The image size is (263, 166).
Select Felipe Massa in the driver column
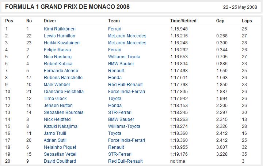tap(57, 50)
